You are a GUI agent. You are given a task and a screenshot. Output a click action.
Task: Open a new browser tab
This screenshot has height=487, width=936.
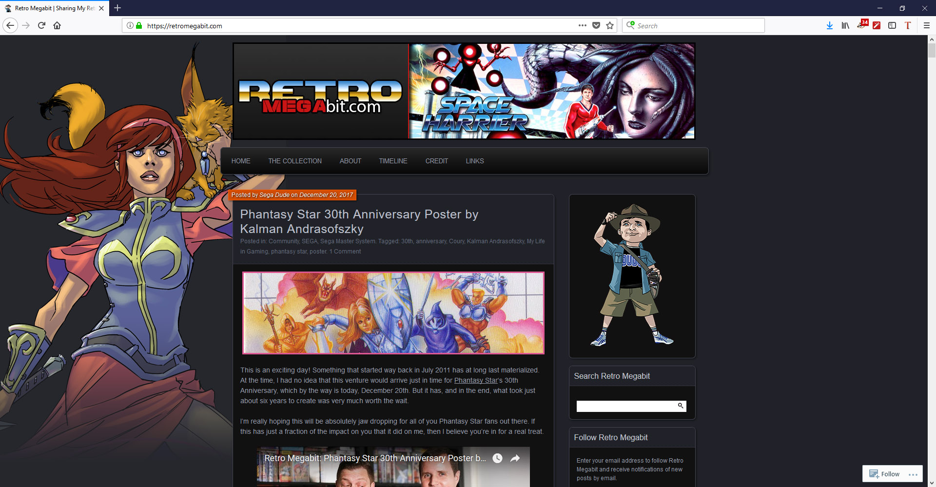117,8
